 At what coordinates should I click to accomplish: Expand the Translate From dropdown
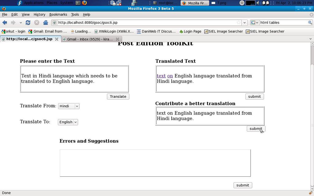[x=69, y=106]
